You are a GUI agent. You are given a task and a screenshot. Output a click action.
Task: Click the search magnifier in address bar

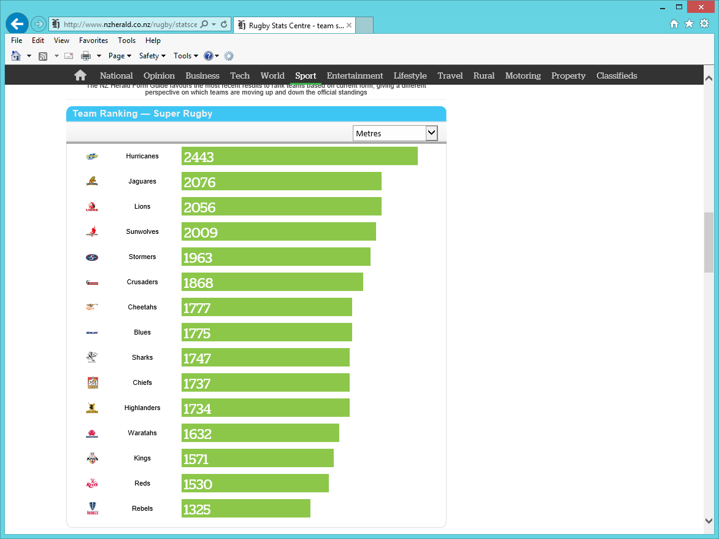[x=204, y=25]
